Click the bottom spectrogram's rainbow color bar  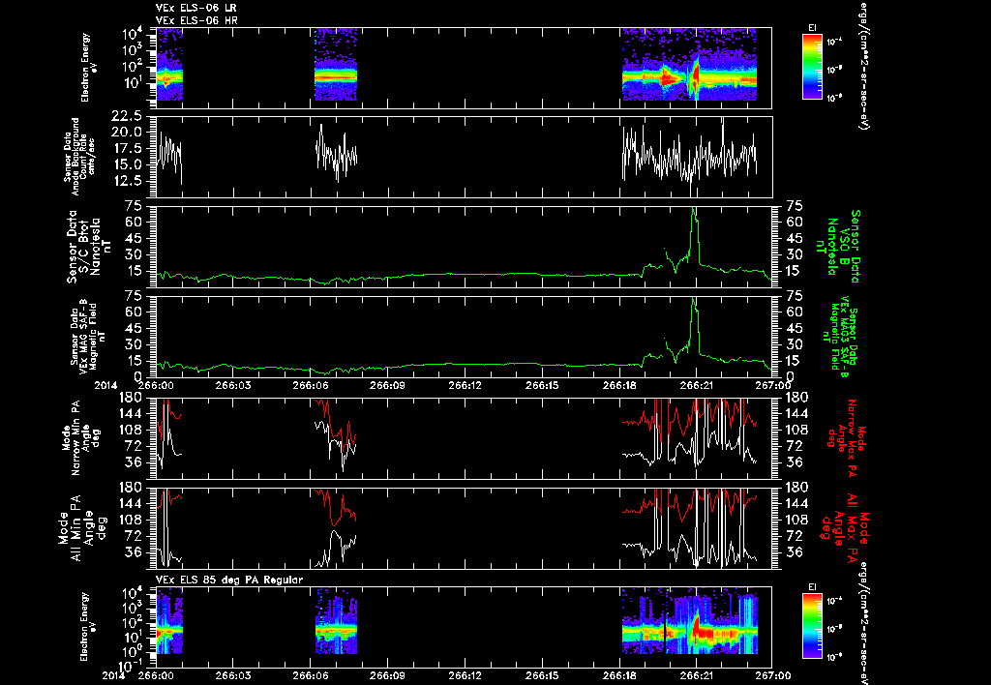pos(812,626)
